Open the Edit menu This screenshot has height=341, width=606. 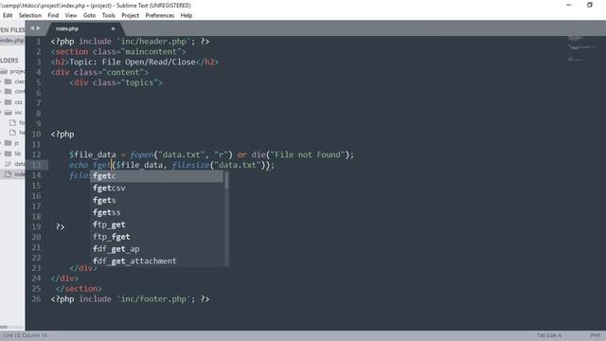[x=8, y=15]
